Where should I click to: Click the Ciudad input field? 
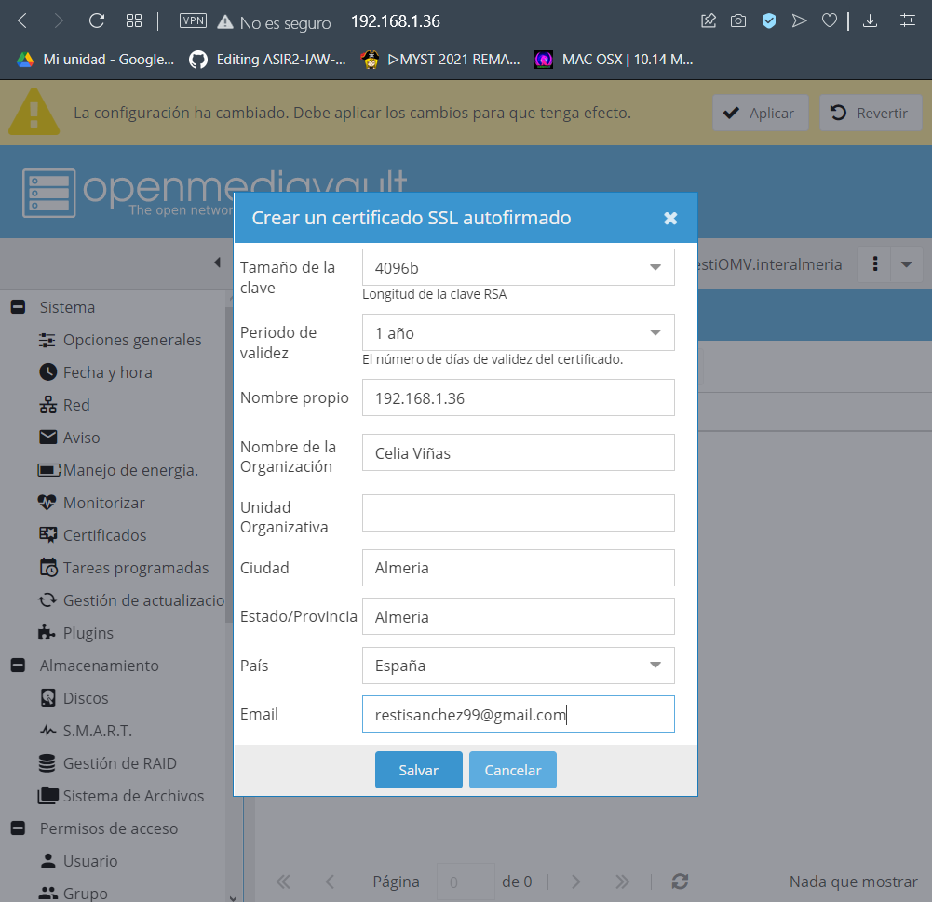point(518,568)
